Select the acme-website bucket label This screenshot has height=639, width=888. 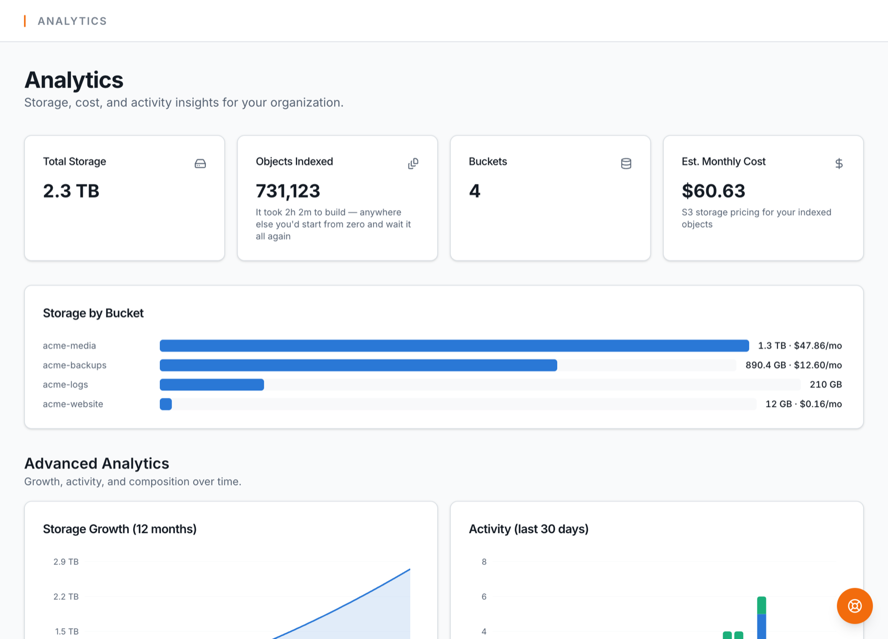point(73,404)
